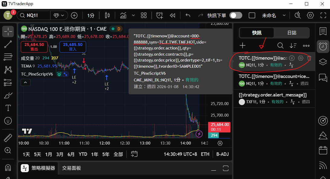Search alerts with the magnifier icon
The width and height of the screenshot is (330, 179).
point(280,46)
